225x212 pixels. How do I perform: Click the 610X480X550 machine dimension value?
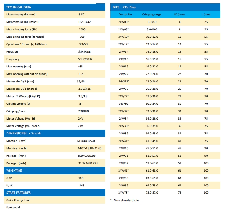point(86,141)
